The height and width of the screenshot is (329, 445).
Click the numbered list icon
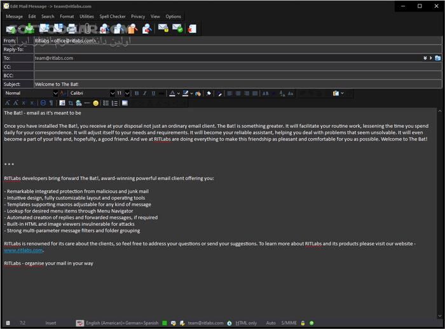click(115, 103)
